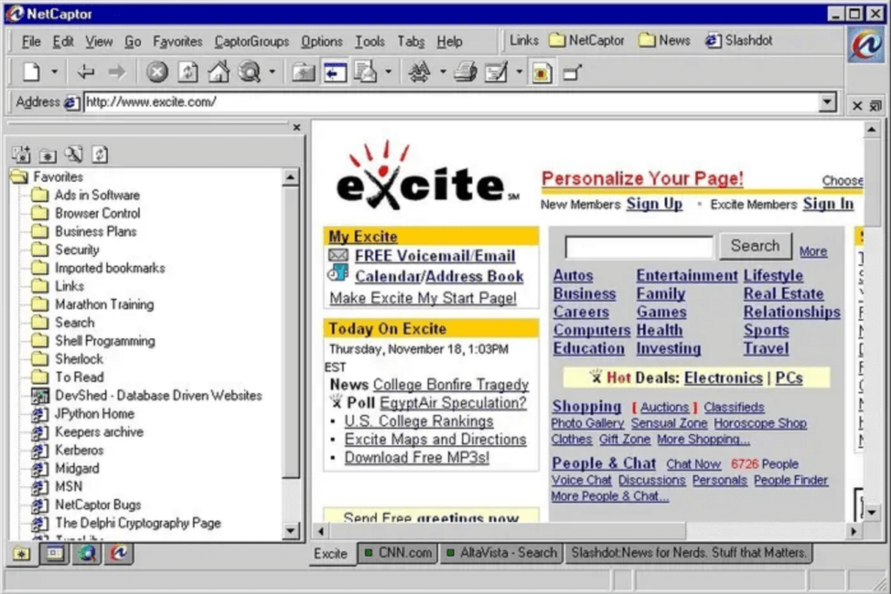
Task: Click the Print icon in toolbar
Action: pos(466,72)
